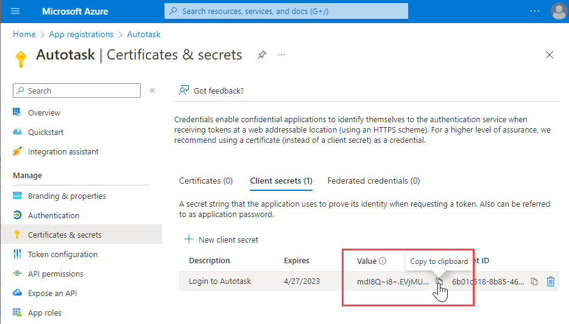Open Integration assistant in the sidebar
The width and height of the screenshot is (569, 324).
point(63,152)
